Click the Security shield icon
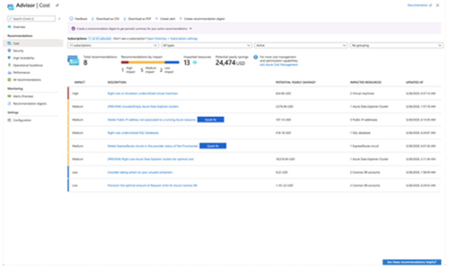This screenshot has width=449, height=271. point(9,51)
